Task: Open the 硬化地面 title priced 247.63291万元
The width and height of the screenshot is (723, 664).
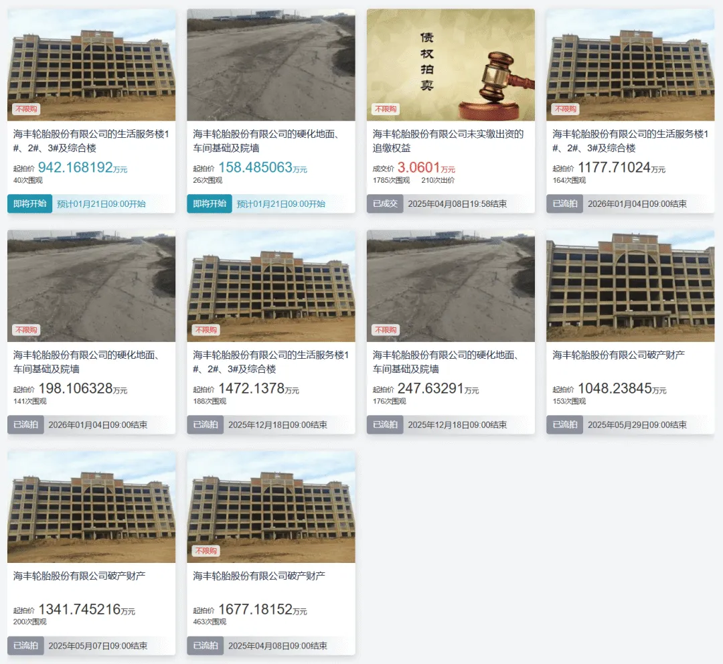Action: coord(447,362)
